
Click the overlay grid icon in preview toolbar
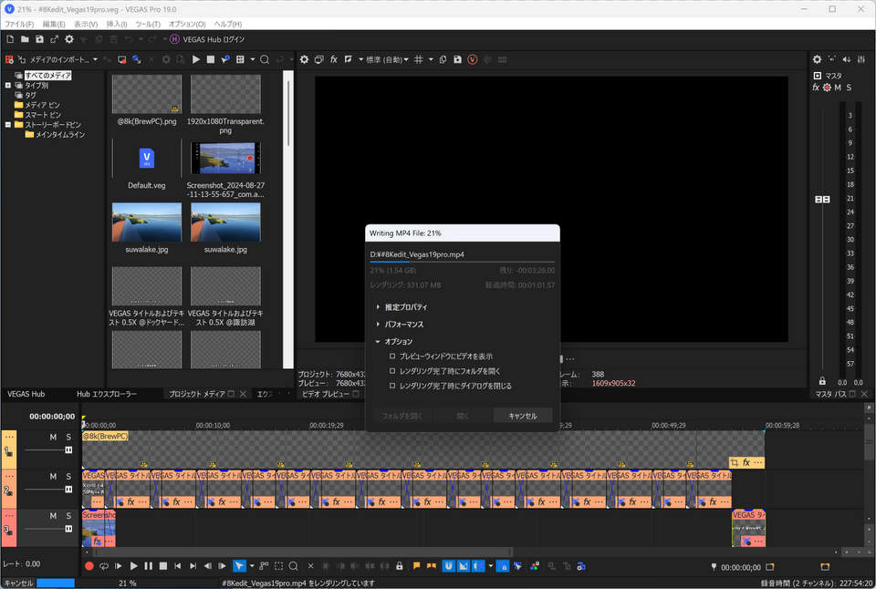pyautogui.click(x=419, y=59)
